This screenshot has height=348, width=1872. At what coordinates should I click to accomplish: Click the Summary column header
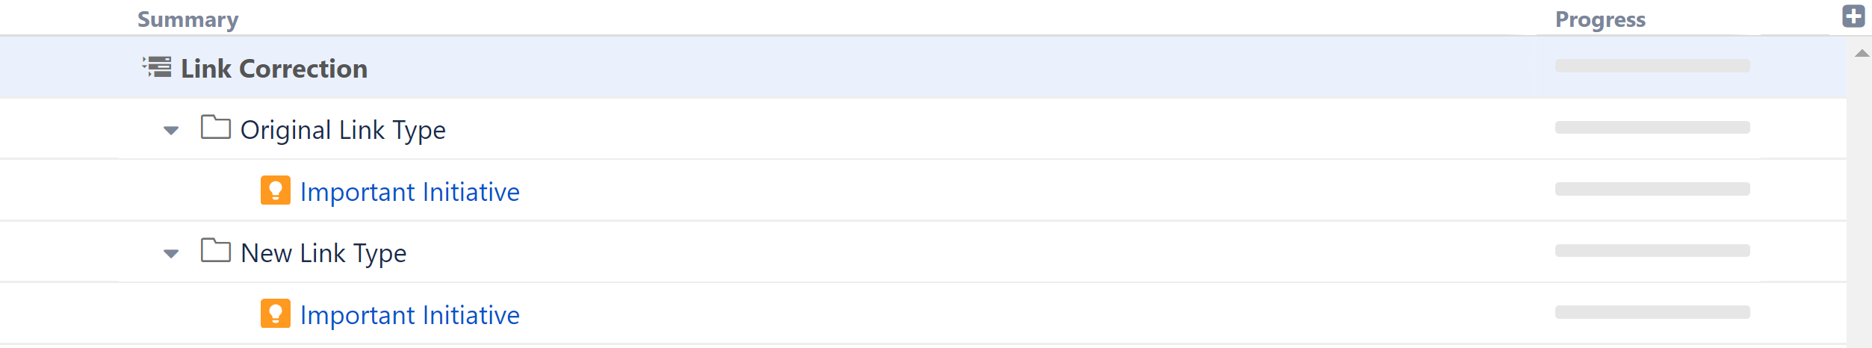188,19
